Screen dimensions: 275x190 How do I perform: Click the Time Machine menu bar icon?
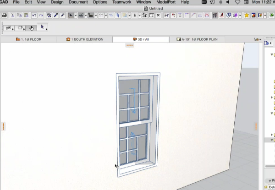(212, 2)
